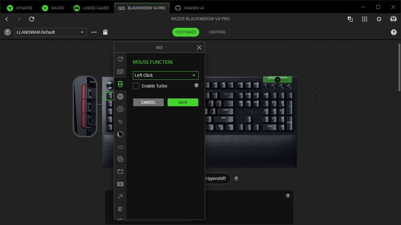The height and width of the screenshot is (225, 401).
Task: Open the LLANOWAR-Default profile dropdown
Action: 51,32
